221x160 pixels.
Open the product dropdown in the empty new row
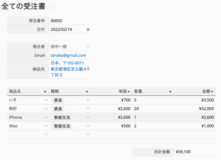pos(46,135)
